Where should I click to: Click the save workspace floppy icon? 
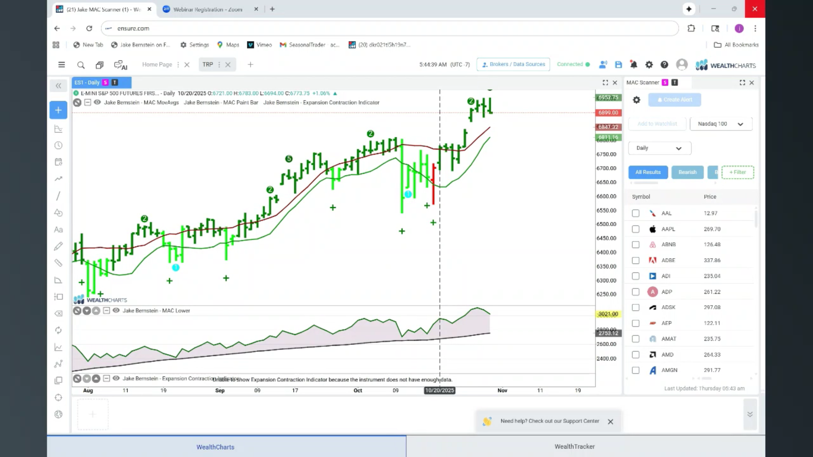619,65
